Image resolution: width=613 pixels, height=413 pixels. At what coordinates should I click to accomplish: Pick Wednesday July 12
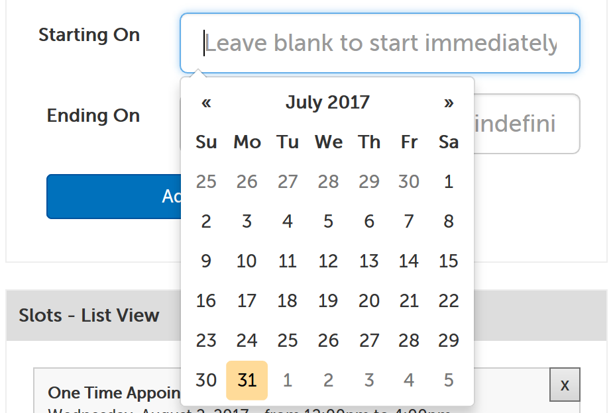click(328, 261)
